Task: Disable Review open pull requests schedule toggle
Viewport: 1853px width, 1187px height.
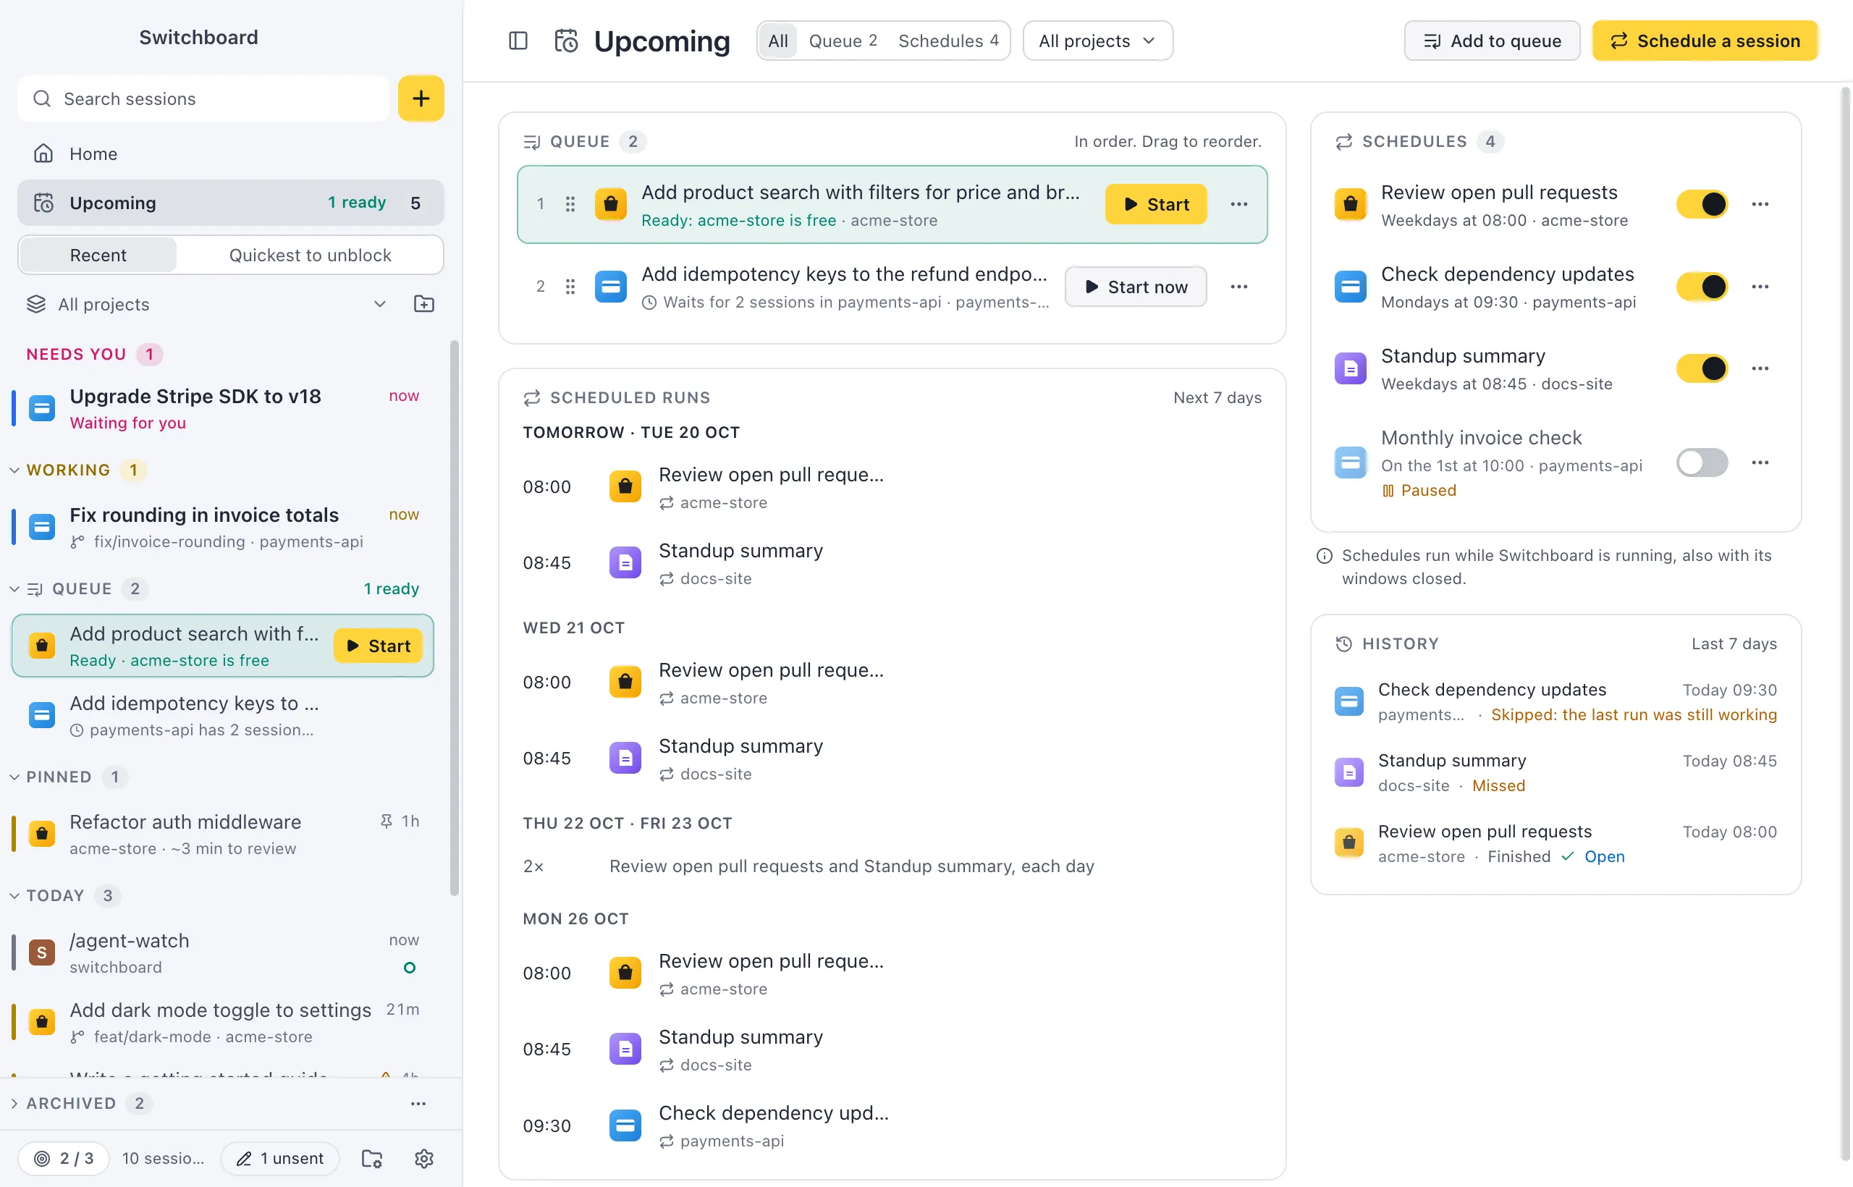Action: [1702, 204]
